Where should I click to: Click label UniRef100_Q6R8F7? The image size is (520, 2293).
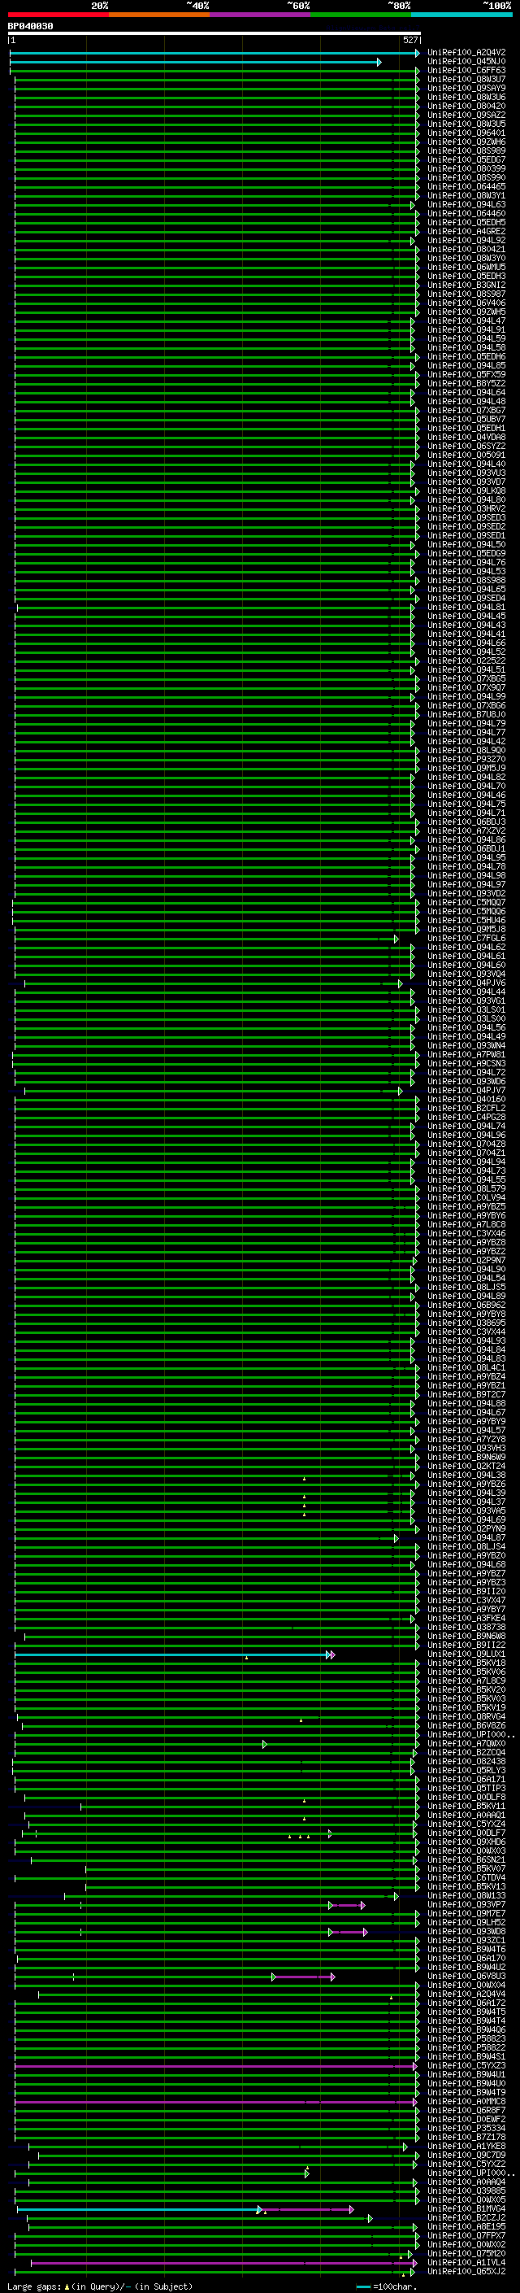click(466, 2111)
